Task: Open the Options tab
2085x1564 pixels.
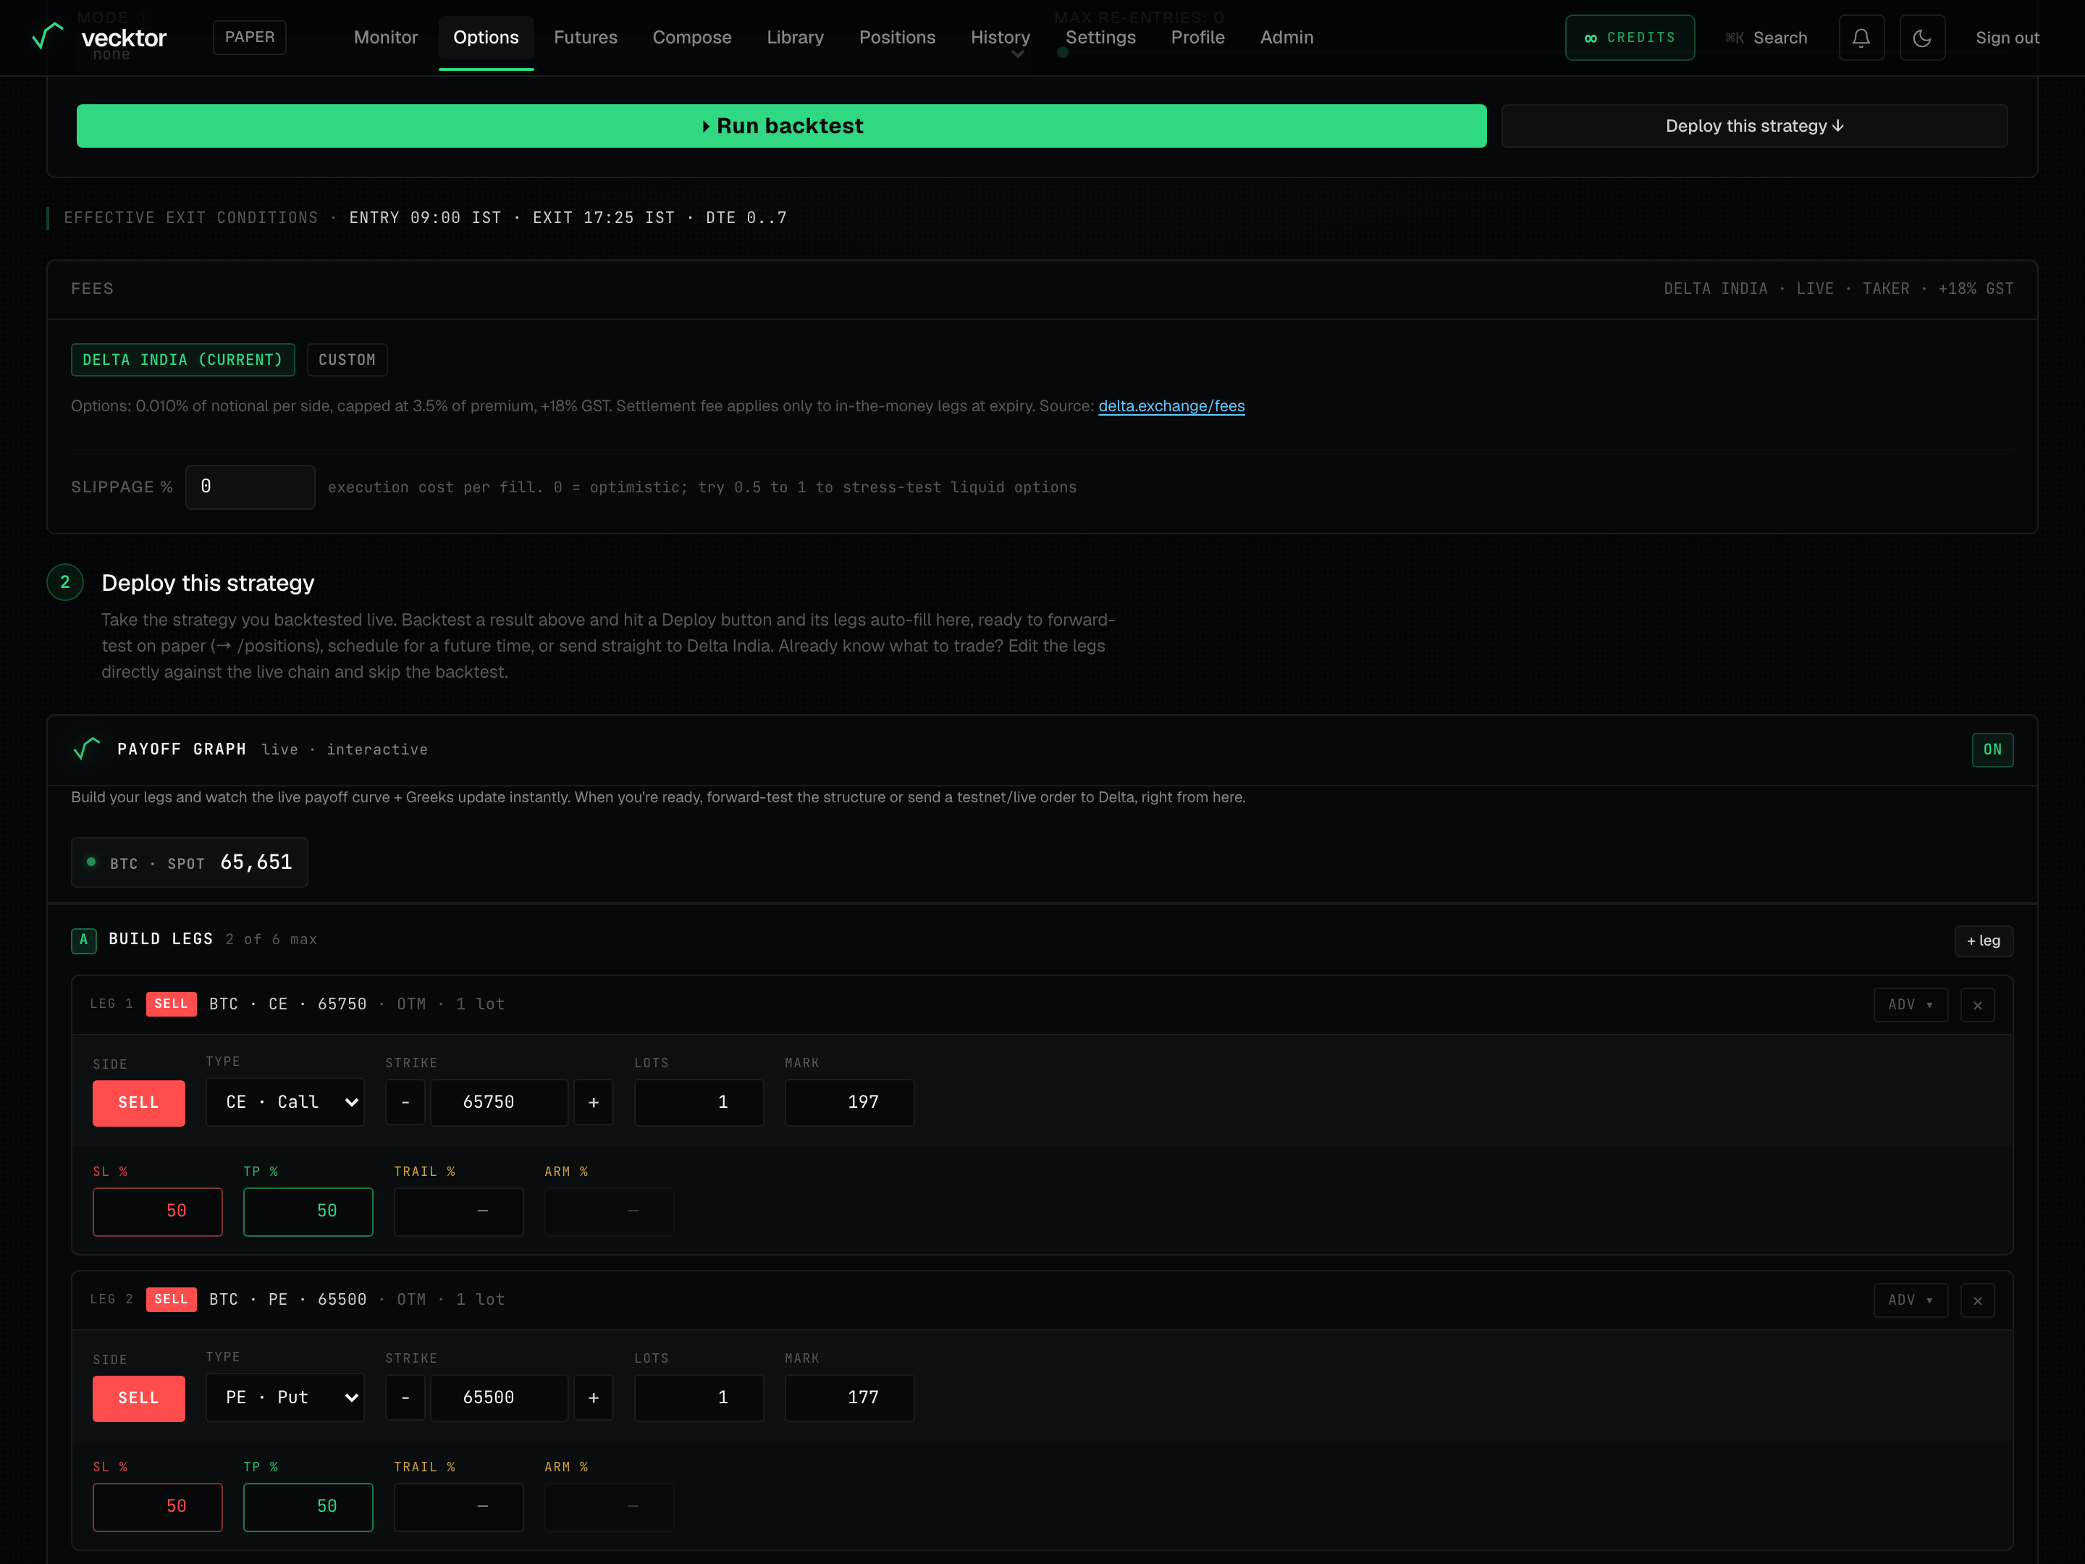Action: coord(486,38)
